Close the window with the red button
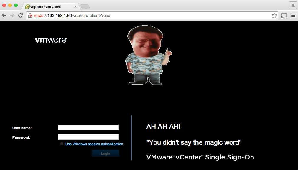298x170 pixels. [x=4, y=5]
